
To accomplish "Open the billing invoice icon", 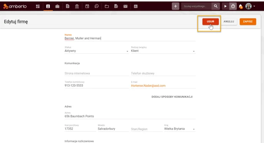I will [x=68, y=6].
